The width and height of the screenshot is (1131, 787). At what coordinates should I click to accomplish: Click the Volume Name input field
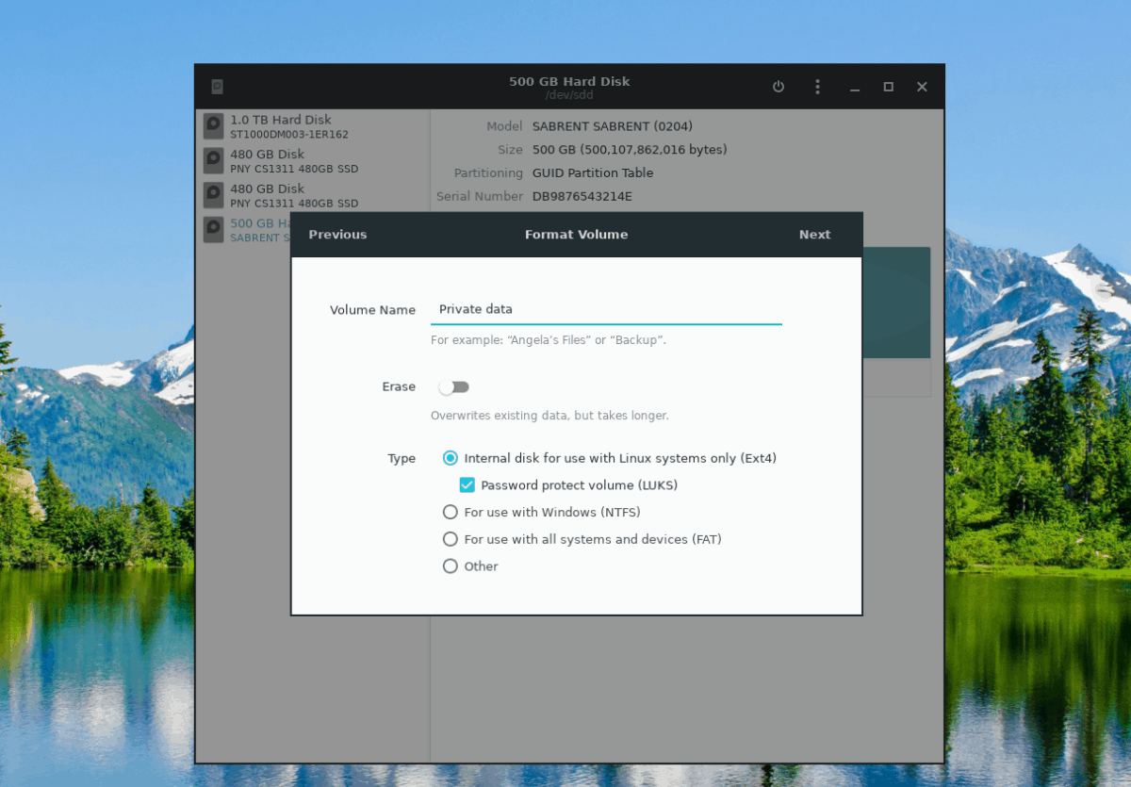[606, 310]
